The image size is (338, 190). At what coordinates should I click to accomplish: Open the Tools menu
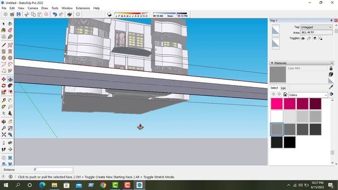click(x=55, y=8)
